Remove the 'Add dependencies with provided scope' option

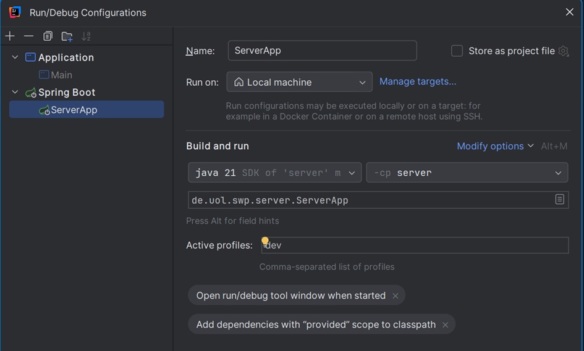[x=446, y=325]
